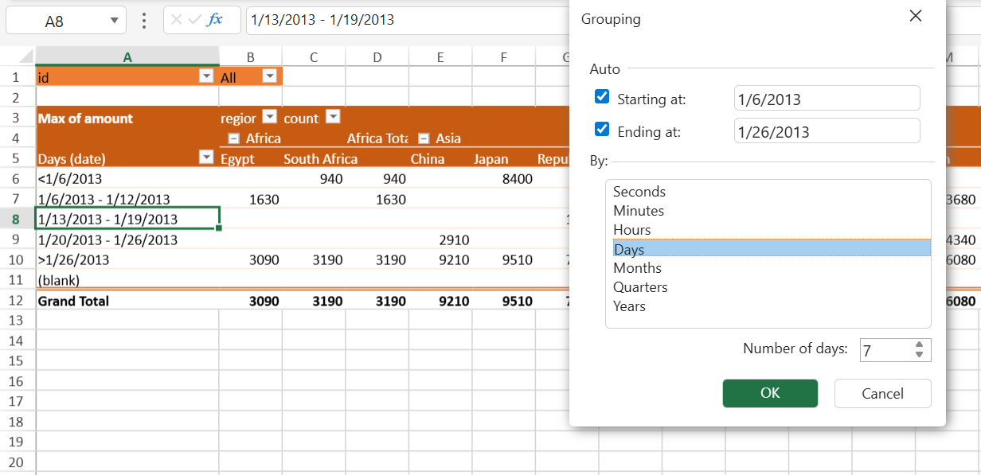Image resolution: width=981 pixels, height=475 pixels.
Task: Open the Name Box dropdown arrow
Action: tap(115, 21)
